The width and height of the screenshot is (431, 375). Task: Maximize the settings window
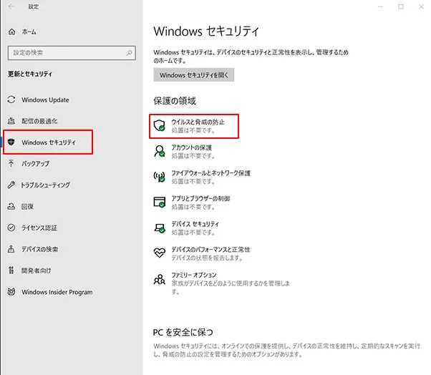401,6
